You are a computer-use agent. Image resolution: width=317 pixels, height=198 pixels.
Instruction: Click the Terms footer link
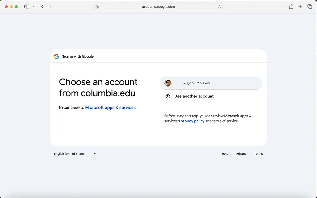pyautogui.click(x=258, y=154)
